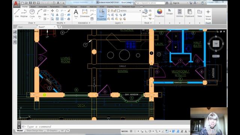Toggle the layer on/off lightbulb icon
The width and height of the screenshot is (240, 135).
[109, 11]
